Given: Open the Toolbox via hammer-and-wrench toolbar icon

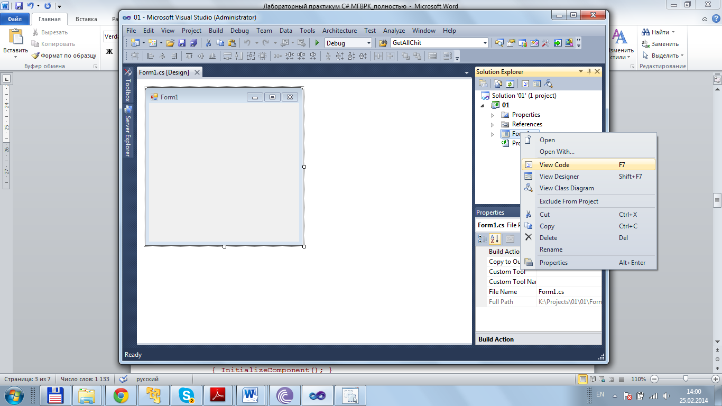Looking at the screenshot, I should 545,43.
